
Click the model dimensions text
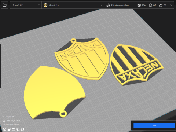[x=11, y=124]
